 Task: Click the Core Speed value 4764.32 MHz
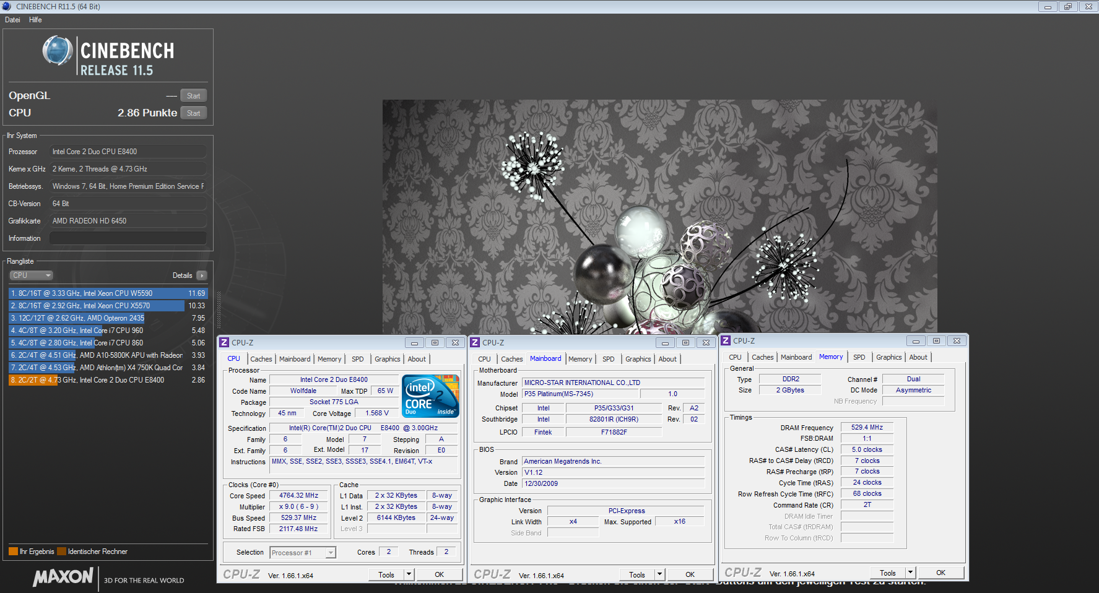pyautogui.click(x=298, y=496)
